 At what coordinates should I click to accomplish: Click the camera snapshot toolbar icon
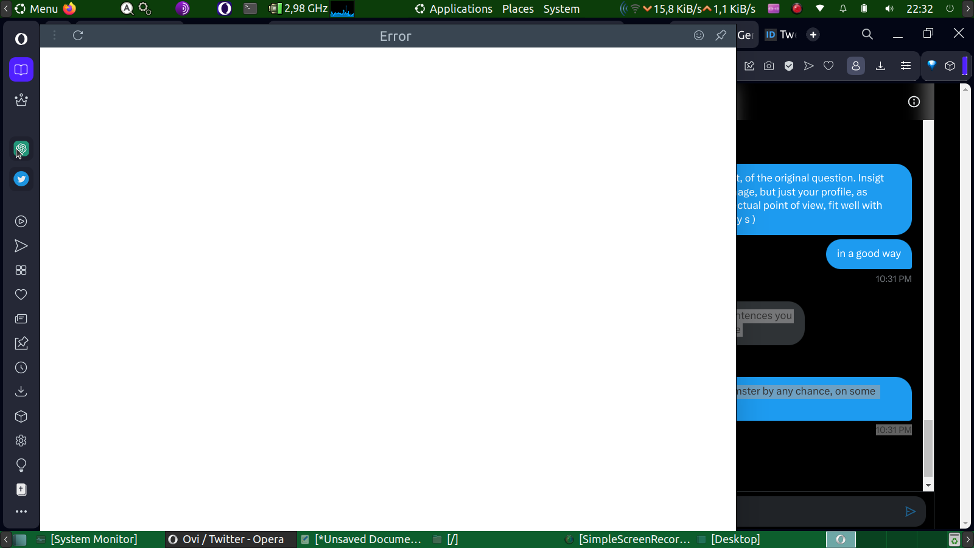(x=769, y=66)
